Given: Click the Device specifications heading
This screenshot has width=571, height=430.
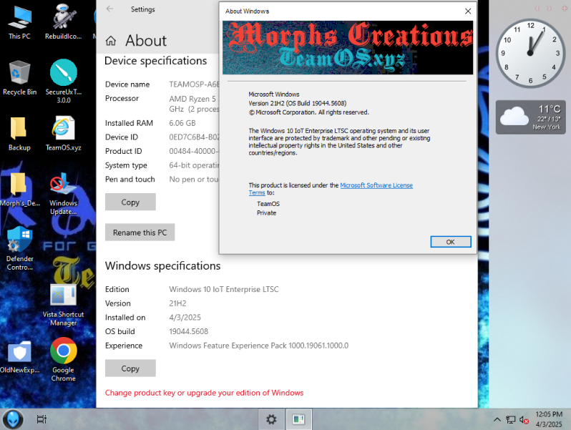Looking at the screenshot, I should [155, 61].
